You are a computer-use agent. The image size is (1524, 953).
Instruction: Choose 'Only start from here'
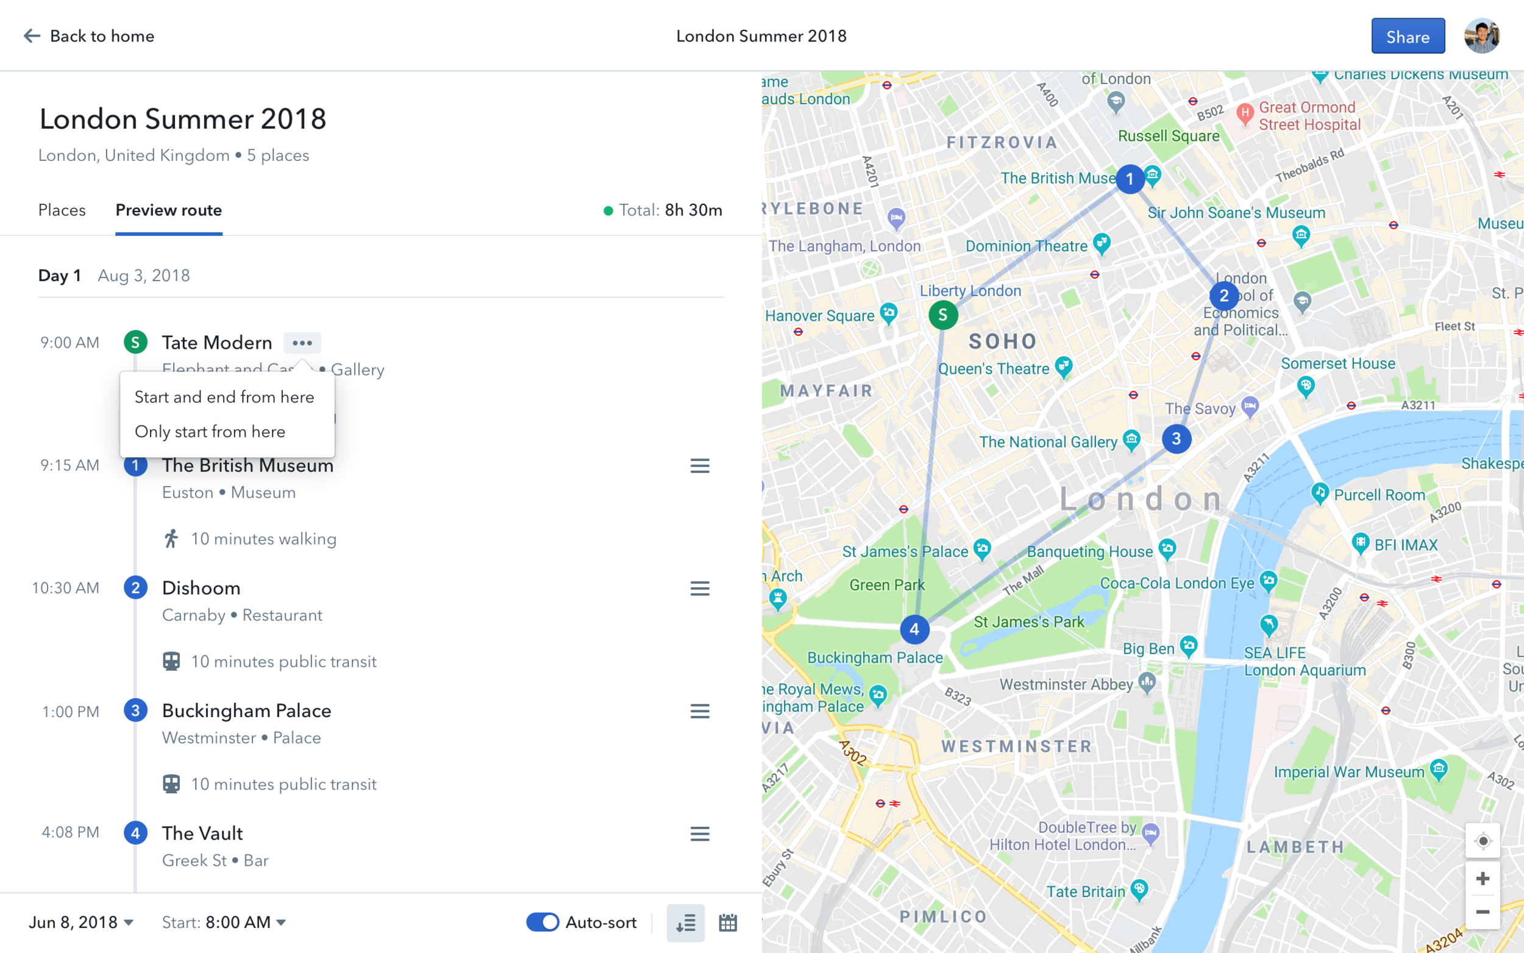coord(210,432)
